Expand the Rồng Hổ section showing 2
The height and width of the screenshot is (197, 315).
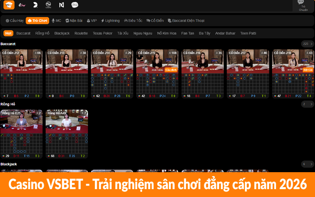tap(308, 104)
